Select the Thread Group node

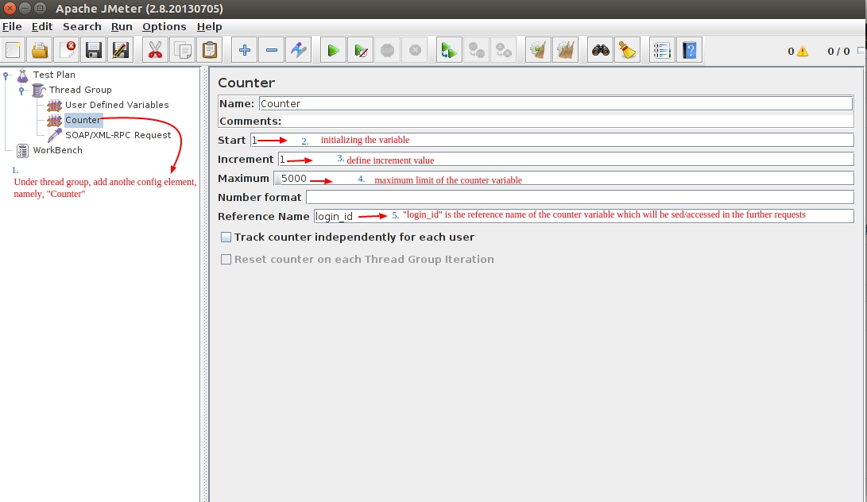[x=80, y=90]
